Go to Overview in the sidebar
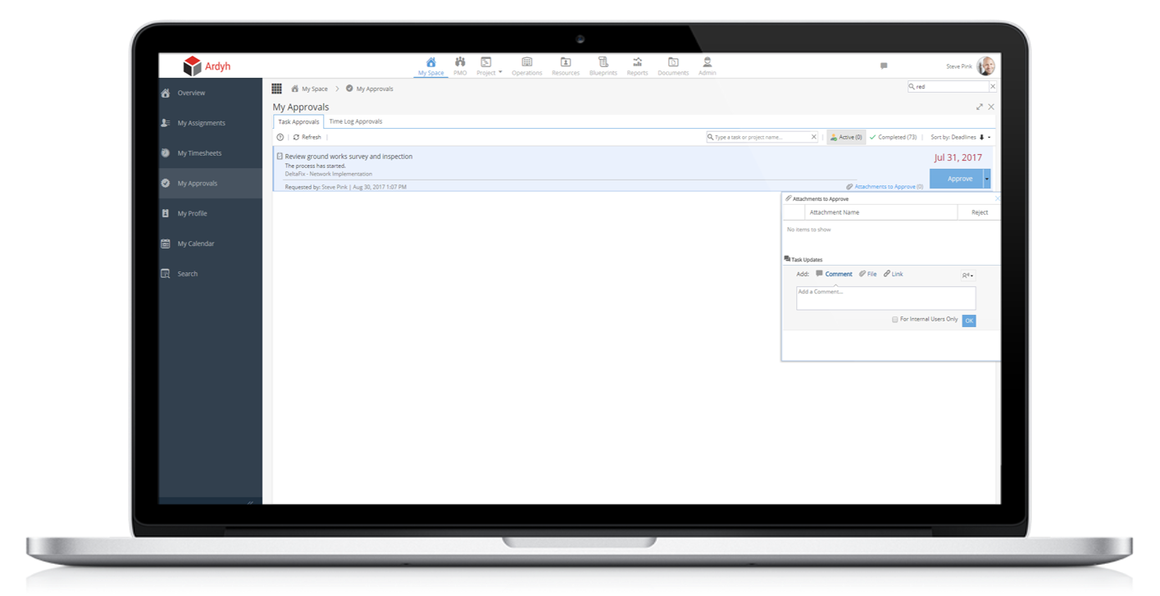The image size is (1160, 596). tap(210, 93)
